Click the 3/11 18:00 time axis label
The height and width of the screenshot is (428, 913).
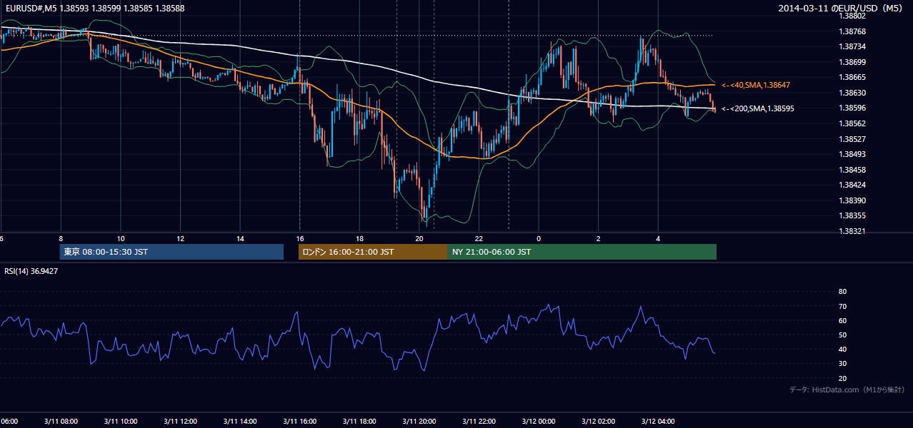coord(359,422)
